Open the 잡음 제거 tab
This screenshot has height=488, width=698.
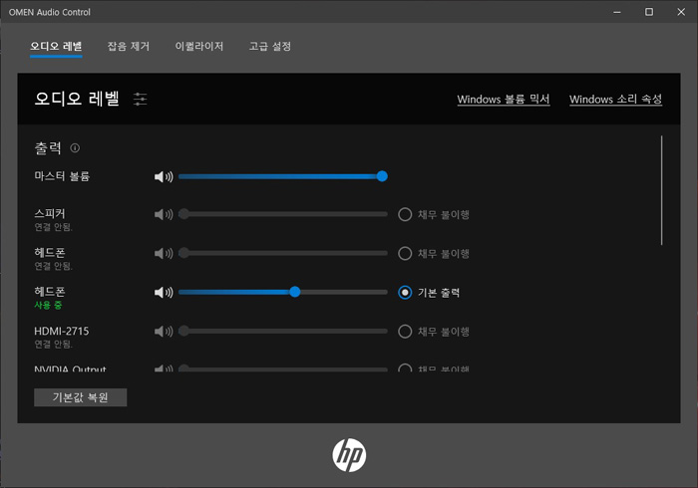coord(129,46)
